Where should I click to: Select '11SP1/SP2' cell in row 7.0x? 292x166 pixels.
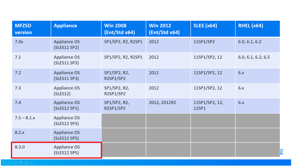point(213,45)
